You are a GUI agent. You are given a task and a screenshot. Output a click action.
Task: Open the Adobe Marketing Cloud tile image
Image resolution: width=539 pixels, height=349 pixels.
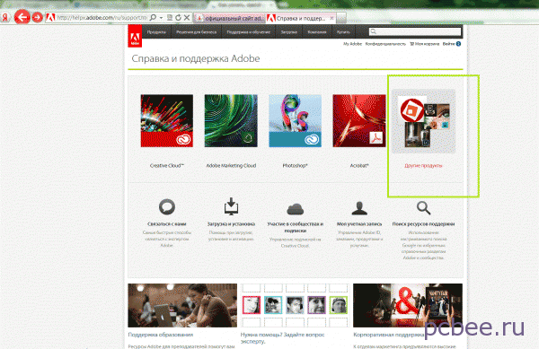pyautogui.click(x=231, y=121)
